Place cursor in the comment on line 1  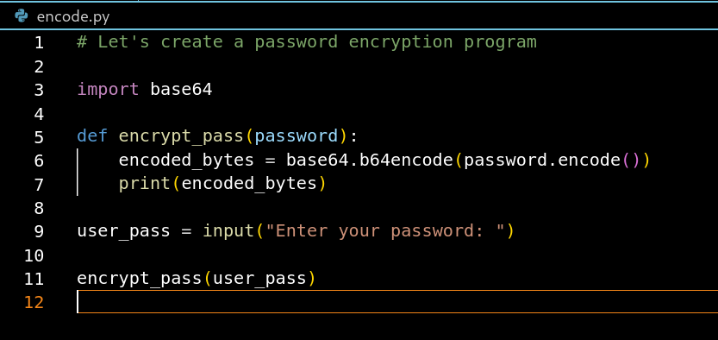[306, 41]
